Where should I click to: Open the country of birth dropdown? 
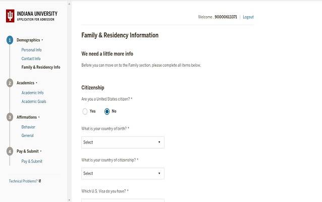(x=123, y=142)
